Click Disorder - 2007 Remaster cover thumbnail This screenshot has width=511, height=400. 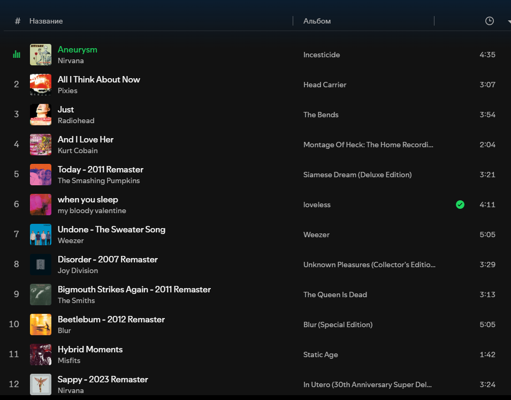click(x=41, y=265)
